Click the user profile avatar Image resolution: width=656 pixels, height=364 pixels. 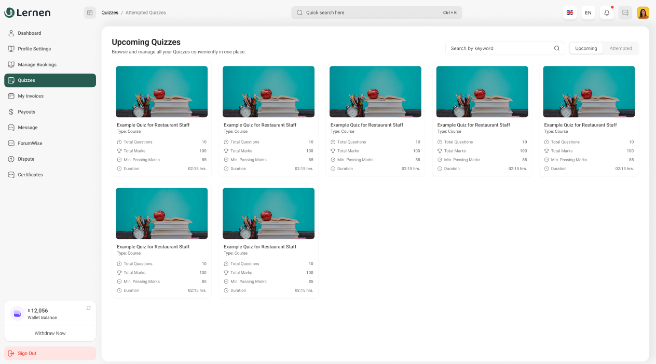(x=643, y=12)
